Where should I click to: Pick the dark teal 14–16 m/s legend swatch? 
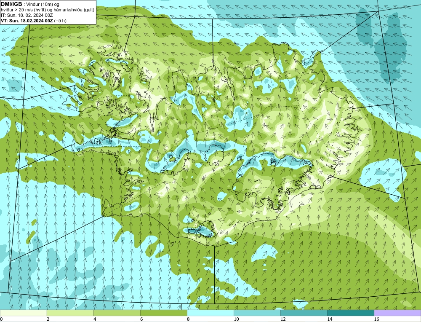351,313
